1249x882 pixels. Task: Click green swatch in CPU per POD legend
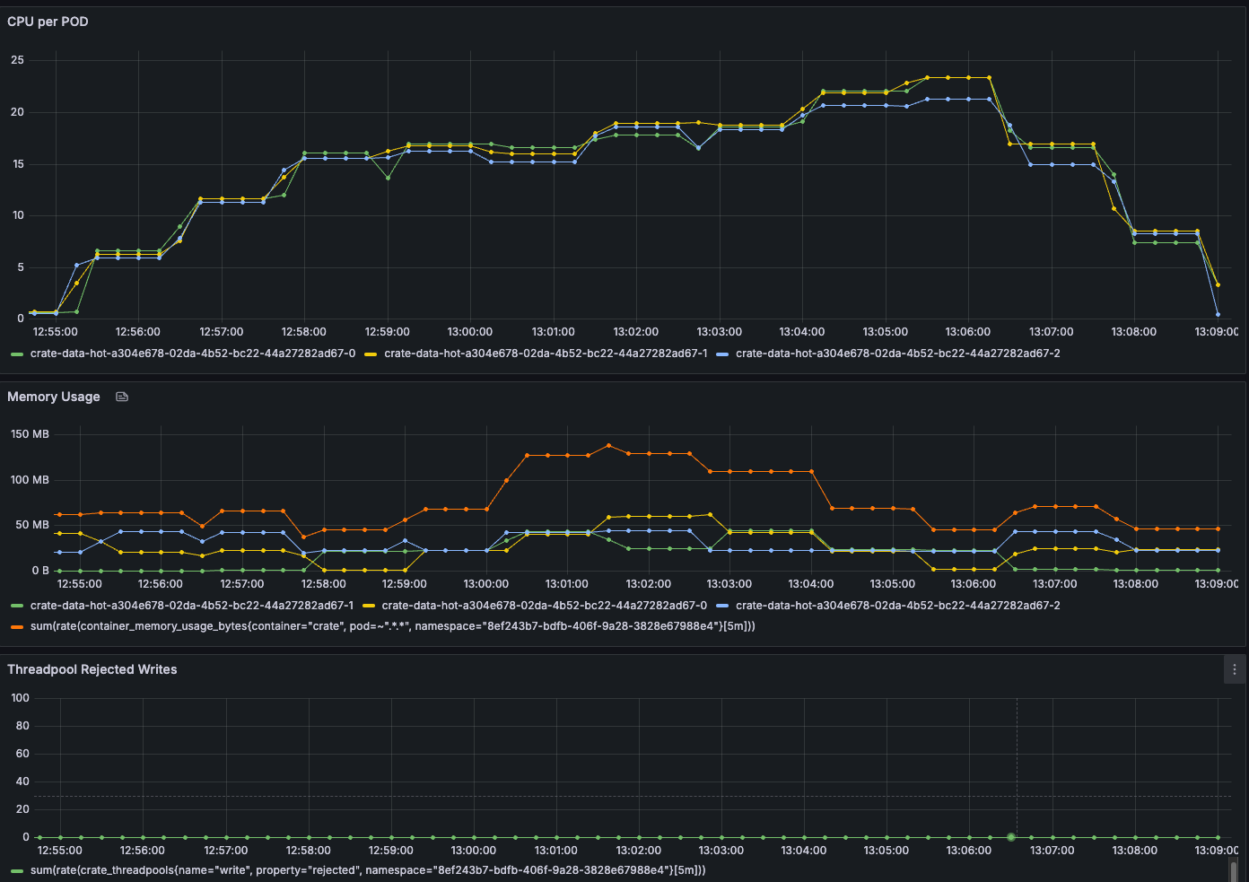[x=17, y=354]
